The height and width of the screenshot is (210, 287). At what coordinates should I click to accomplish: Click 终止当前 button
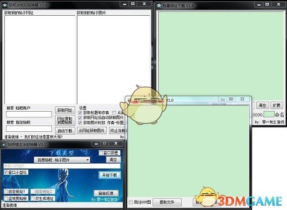pyautogui.click(x=117, y=131)
